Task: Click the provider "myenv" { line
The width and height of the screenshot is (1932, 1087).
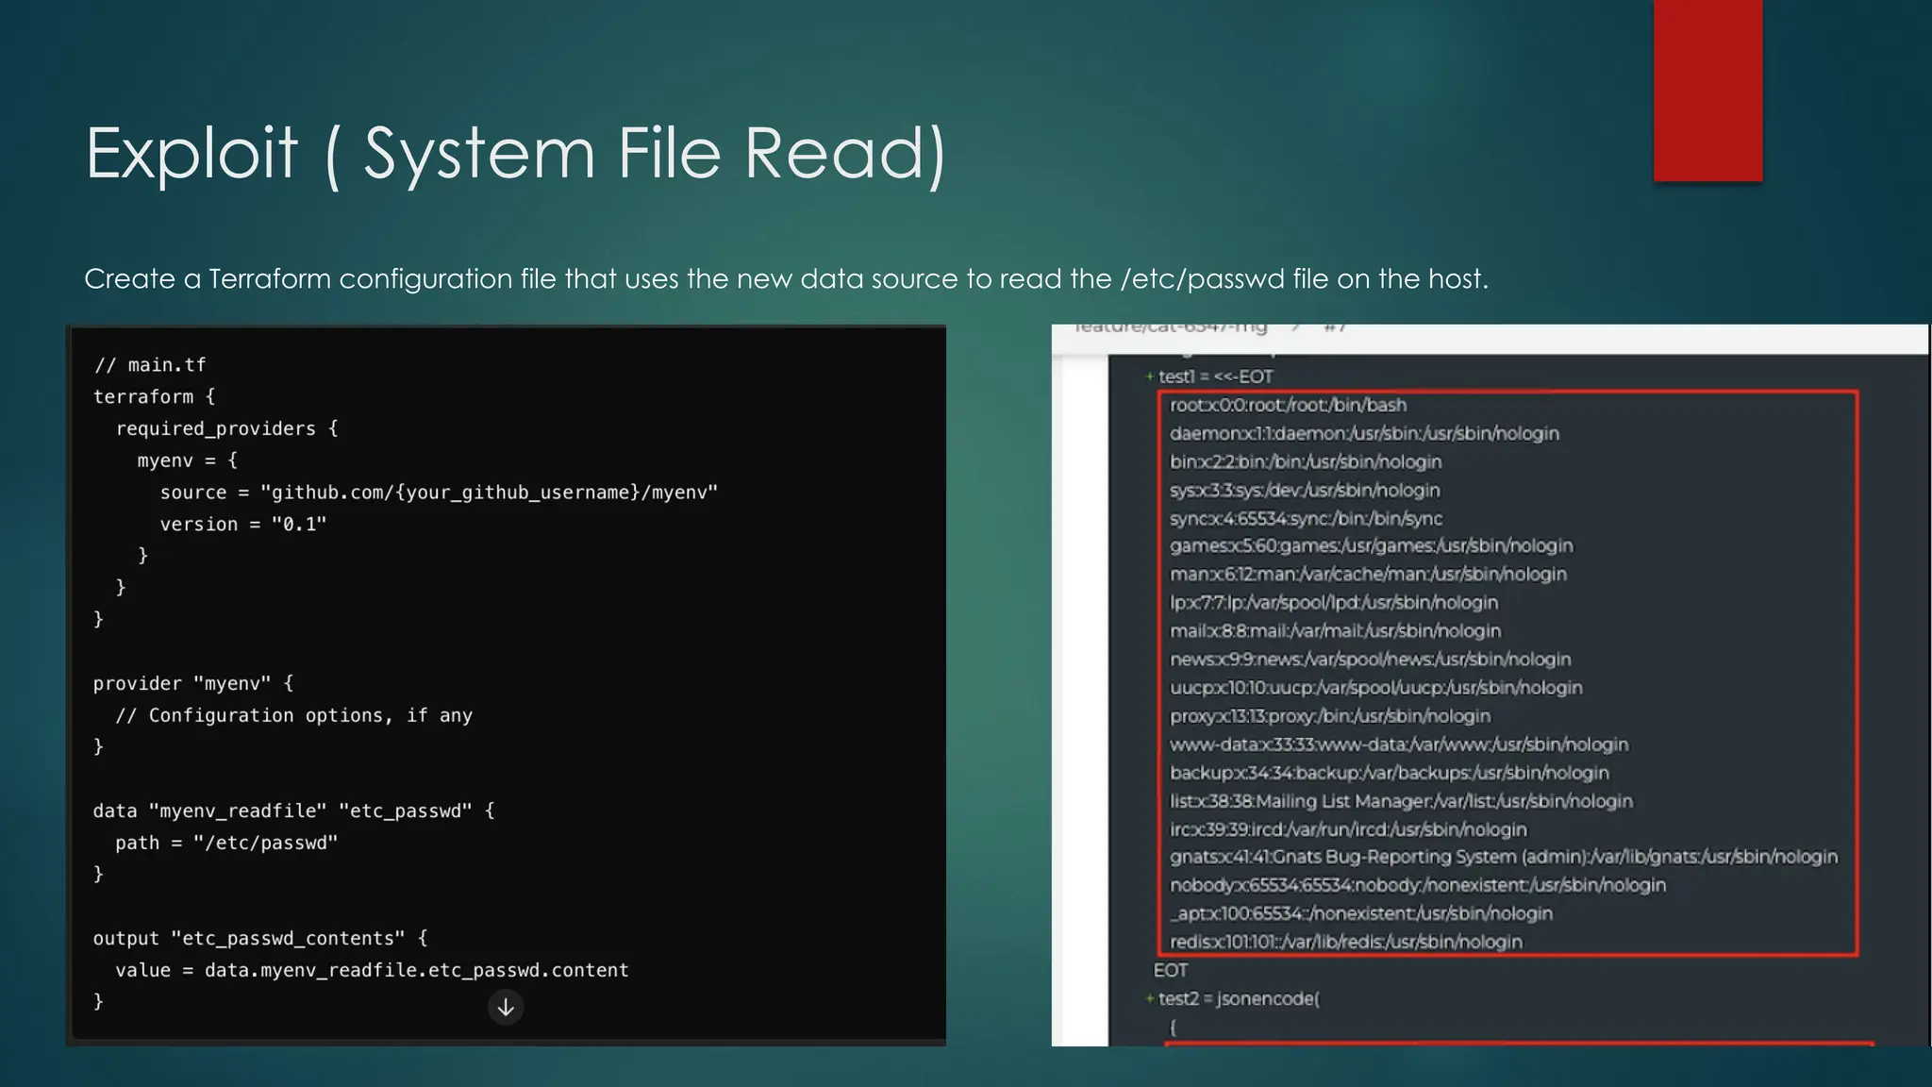Action: pyautogui.click(x=193, y=683)
